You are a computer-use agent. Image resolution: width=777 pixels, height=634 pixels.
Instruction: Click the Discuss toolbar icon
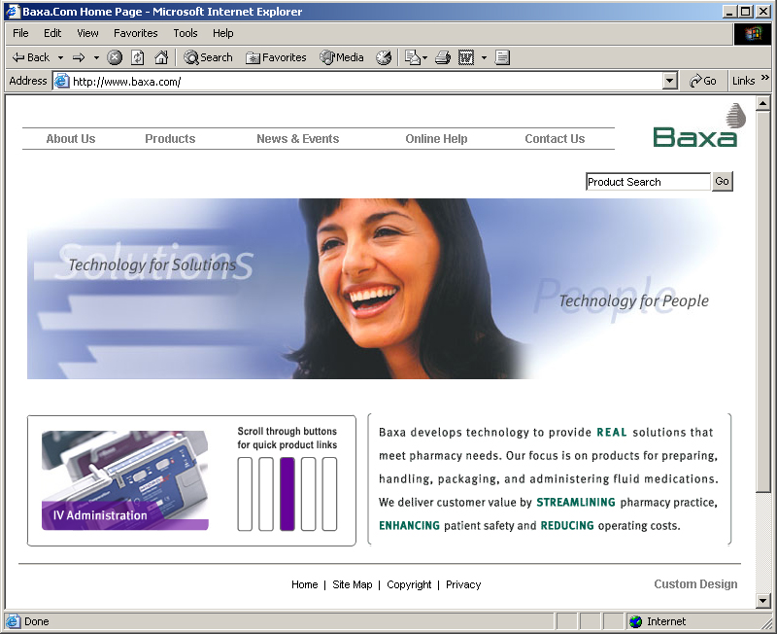coord(502,57)
